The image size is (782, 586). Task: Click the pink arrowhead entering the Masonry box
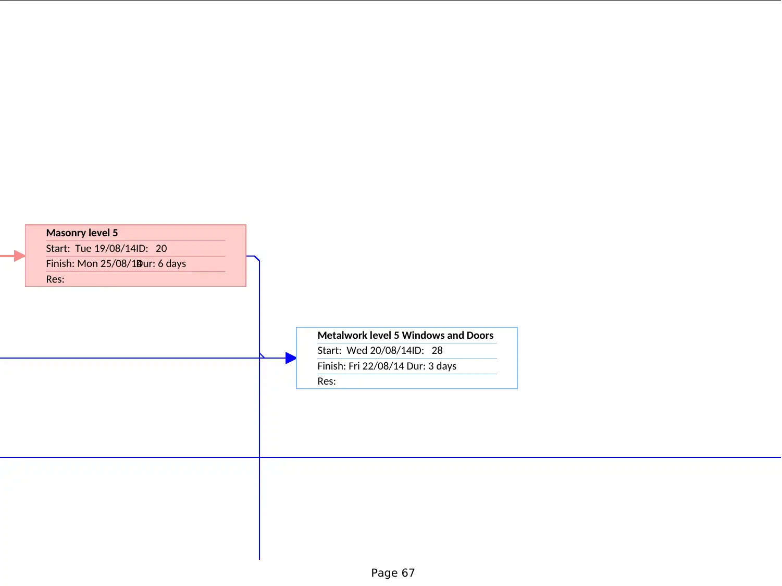click(20, 256)
